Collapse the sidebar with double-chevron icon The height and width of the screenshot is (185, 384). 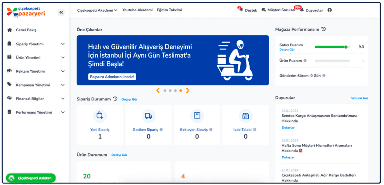point(61,12)
